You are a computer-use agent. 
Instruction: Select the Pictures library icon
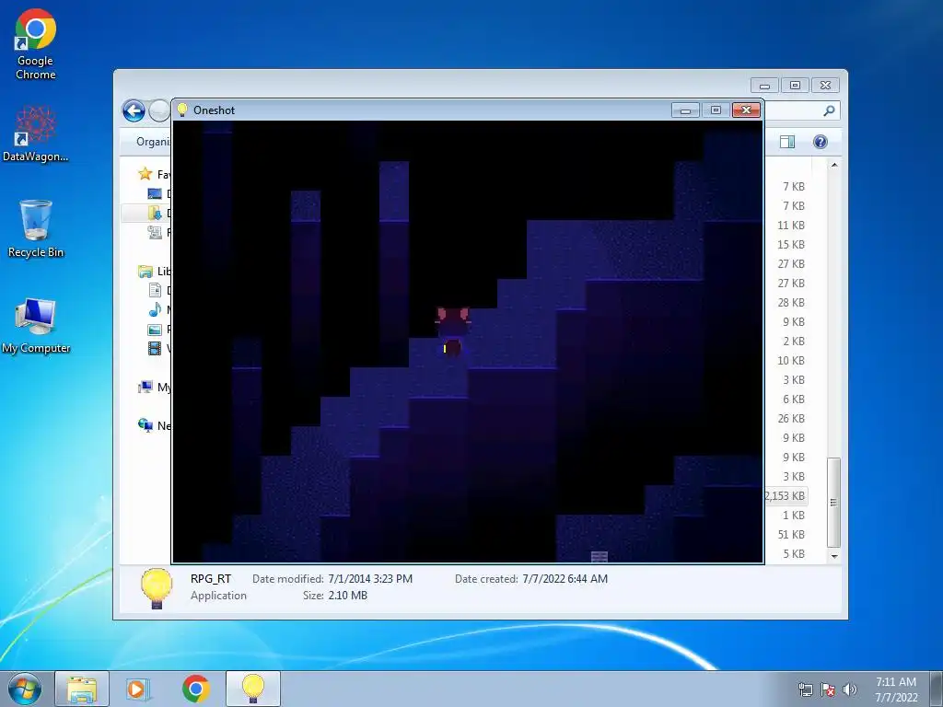[155, 329]
